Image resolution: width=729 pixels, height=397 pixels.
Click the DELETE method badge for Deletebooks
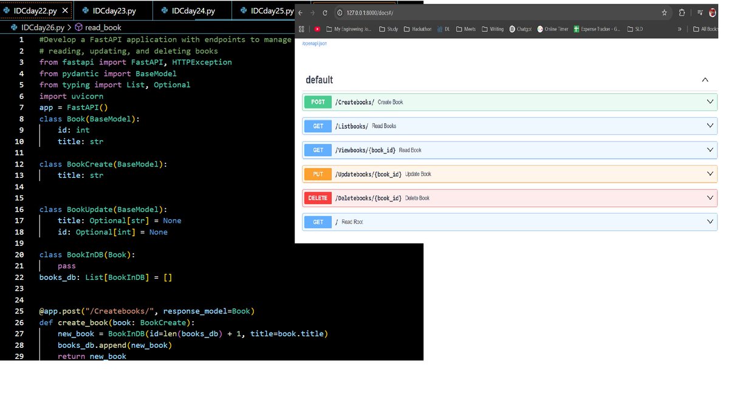coord(318,198)
